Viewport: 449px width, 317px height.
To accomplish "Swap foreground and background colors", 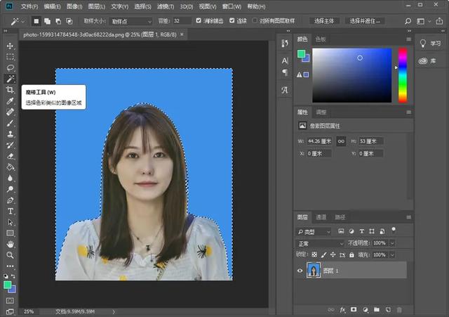I will pyautogui.click(x=13, y=276).
